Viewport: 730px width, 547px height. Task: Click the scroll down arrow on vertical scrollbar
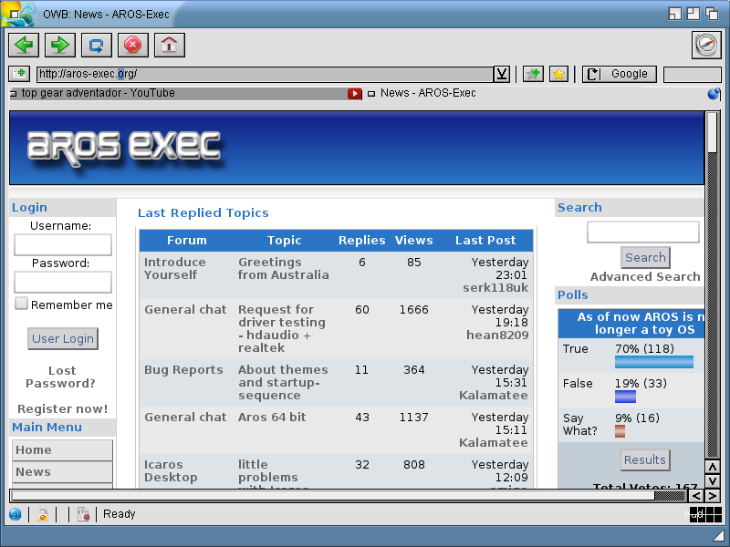(713, 481)
